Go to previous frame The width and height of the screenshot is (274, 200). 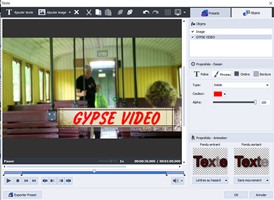(x=26, y=181)
